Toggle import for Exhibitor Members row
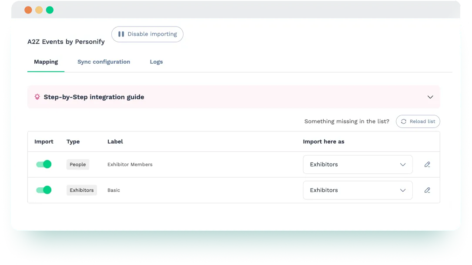472x265 pixels. [44, 164]
